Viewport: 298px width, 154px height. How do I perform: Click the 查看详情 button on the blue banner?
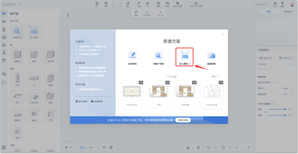(183, 120)
